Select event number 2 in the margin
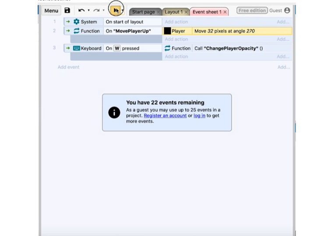Image resolution: width=334 pixels, height=236 pixels. 54,31
